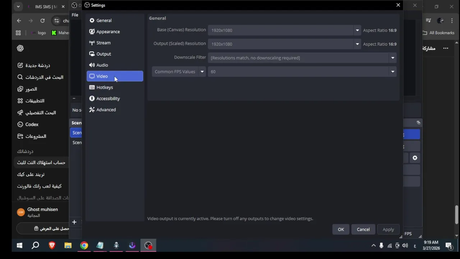Click the gift offer button (حصل على العرض)
This screenshot has width=460, height=259.
(43, 228)
